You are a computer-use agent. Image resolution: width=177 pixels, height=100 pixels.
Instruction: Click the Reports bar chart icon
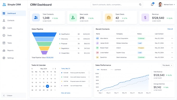[4, 50]
